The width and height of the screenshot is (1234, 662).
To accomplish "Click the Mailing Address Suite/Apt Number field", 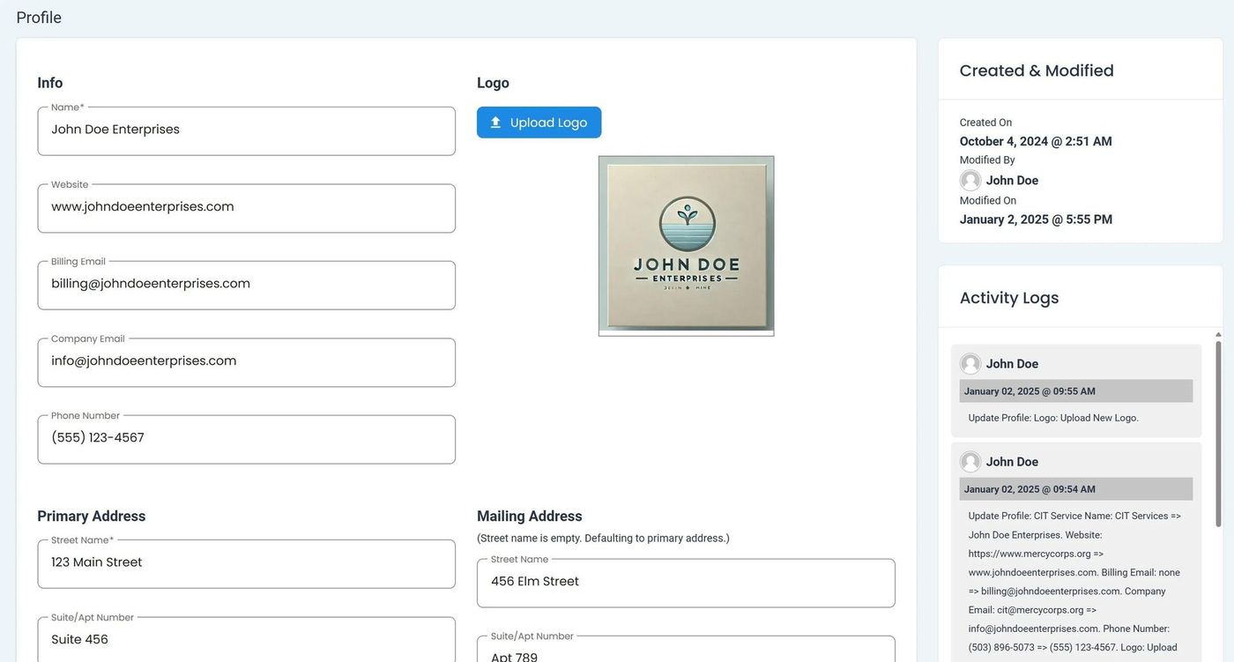I will point(685,653).
